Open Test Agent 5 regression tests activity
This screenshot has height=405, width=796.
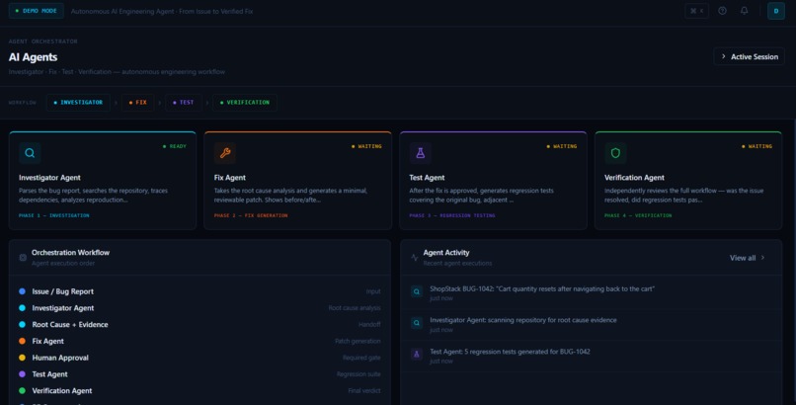[592, 356]
